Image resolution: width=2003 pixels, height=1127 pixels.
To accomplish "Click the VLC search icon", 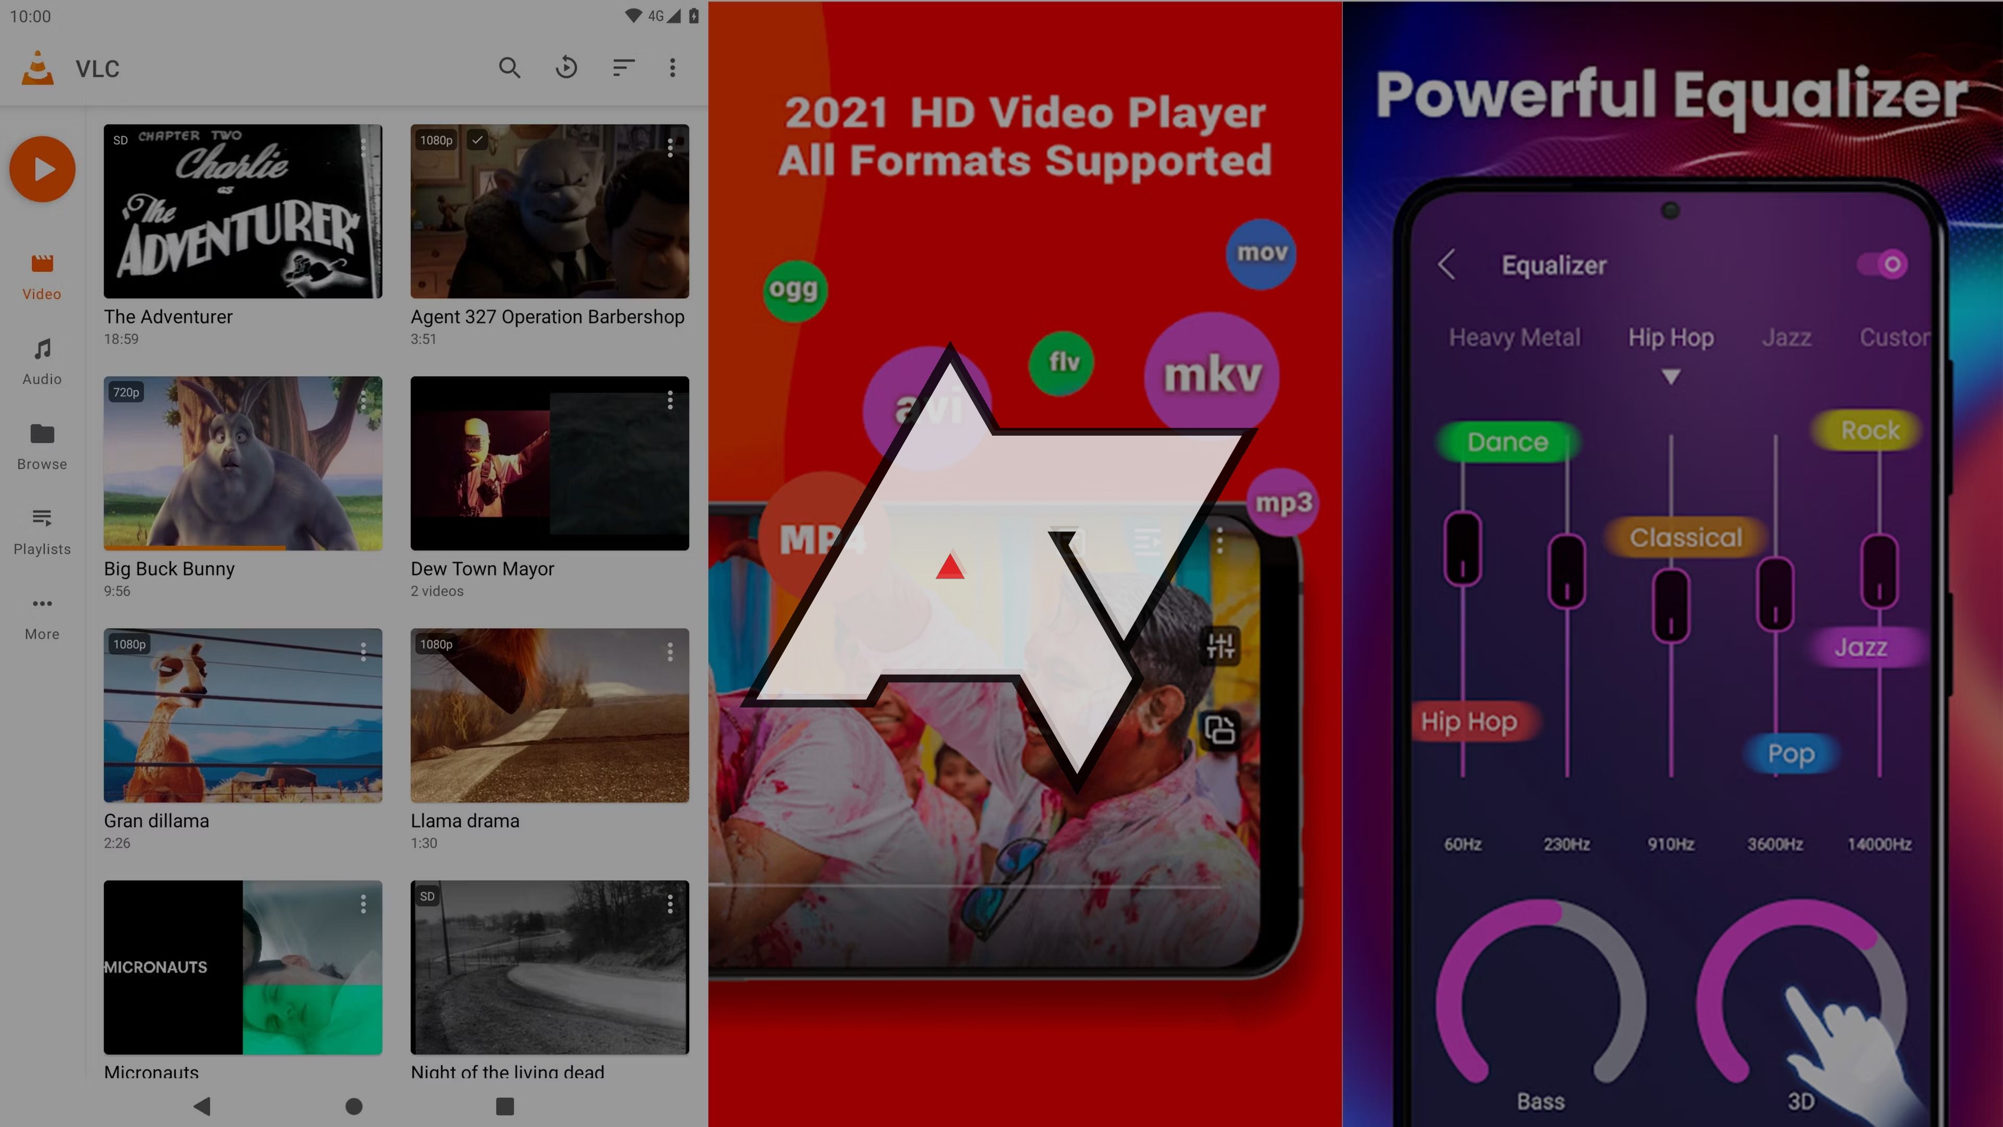I will pyautogui.click(x=509, y=66).
